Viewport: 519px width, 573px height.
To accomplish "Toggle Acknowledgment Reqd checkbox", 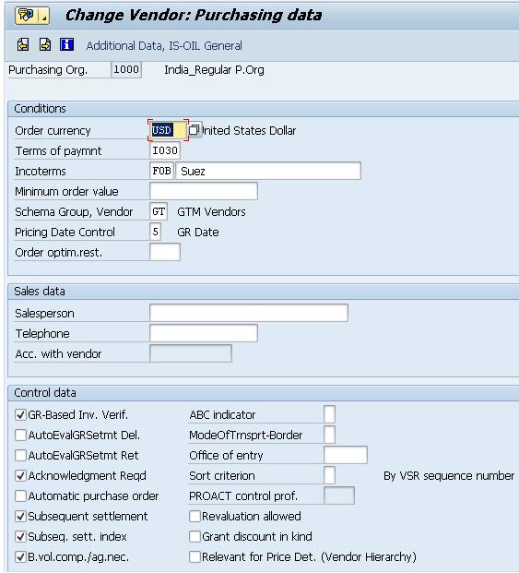I will [20, 475].
